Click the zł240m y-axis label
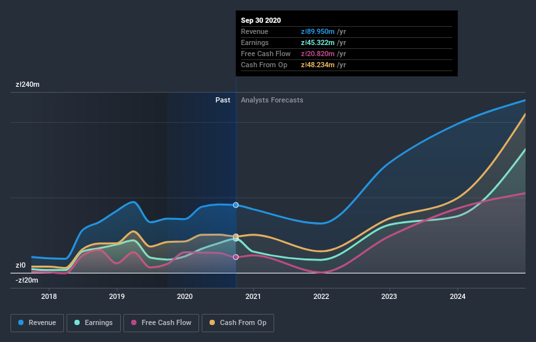The image size is (536, 342). 27,84
